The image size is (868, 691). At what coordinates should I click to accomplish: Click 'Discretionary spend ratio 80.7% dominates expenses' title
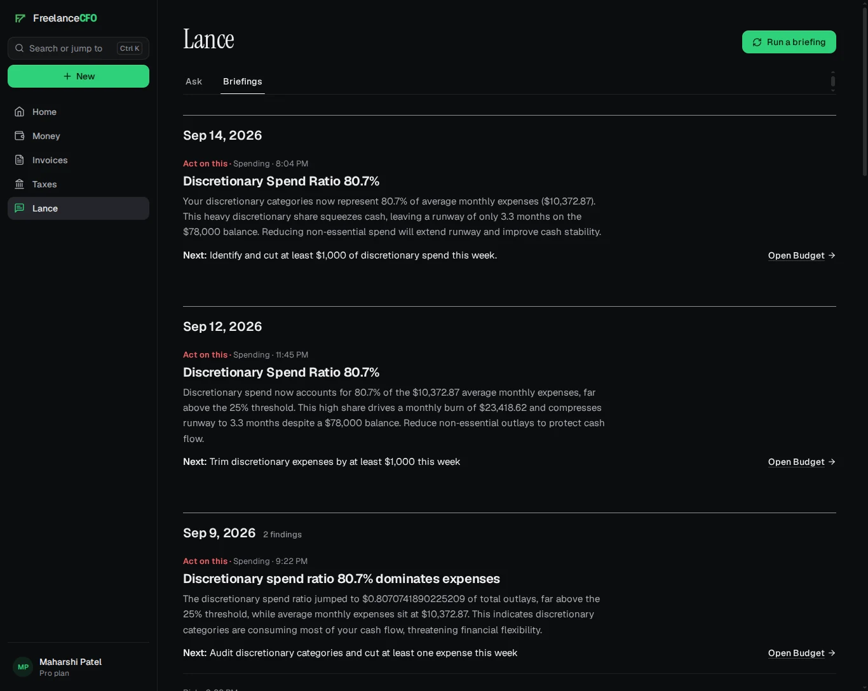coord(341,579)
